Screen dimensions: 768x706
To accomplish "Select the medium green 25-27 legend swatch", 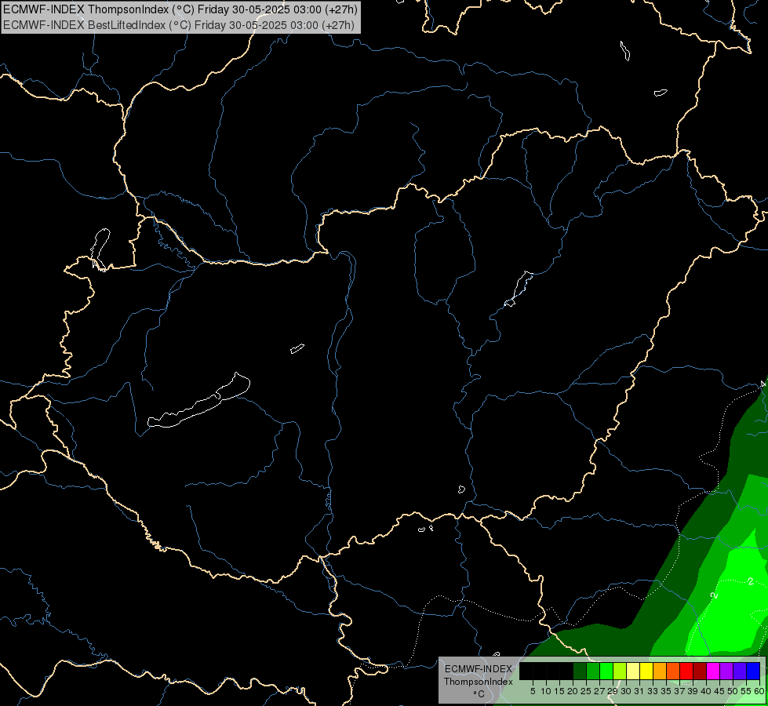I will click(593, 671).
